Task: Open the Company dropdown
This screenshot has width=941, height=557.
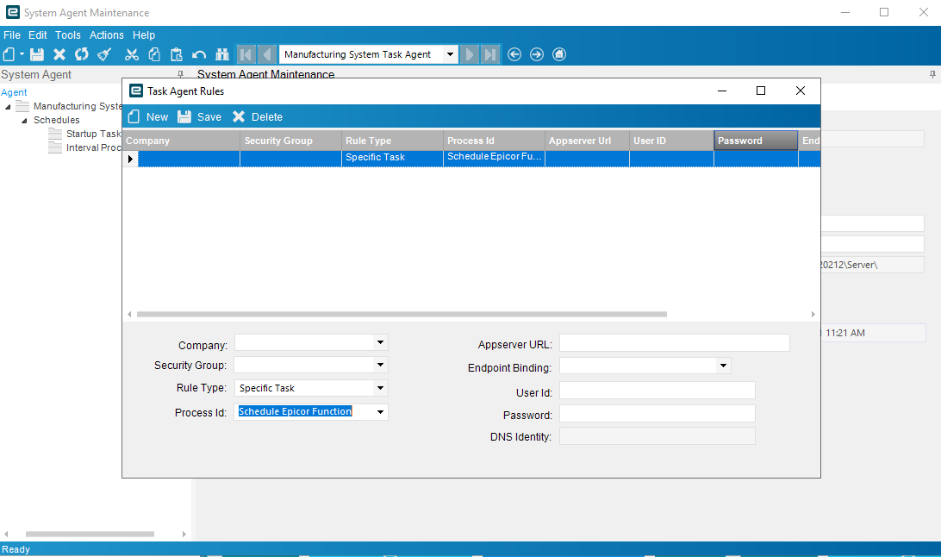Action: click(381, 342)
